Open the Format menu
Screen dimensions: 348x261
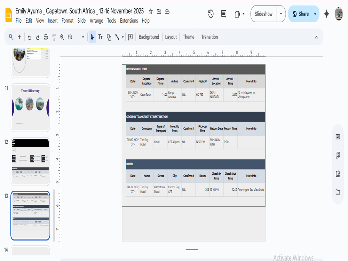point(68,21)
